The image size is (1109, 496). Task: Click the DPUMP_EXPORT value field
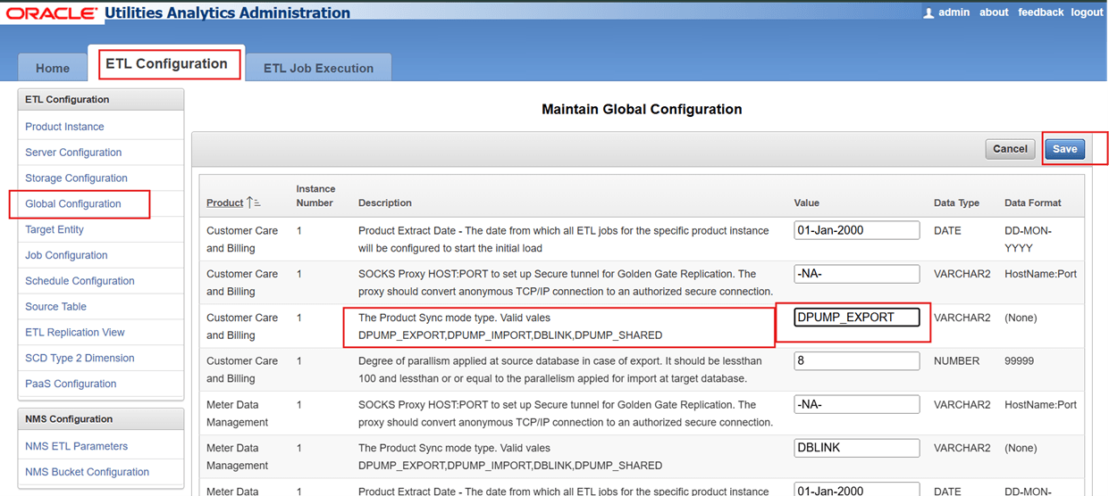click(x=857, y=318)
